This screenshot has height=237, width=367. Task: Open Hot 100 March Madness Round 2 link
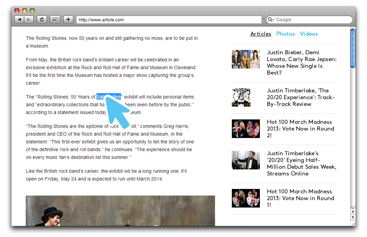point(301,129)
